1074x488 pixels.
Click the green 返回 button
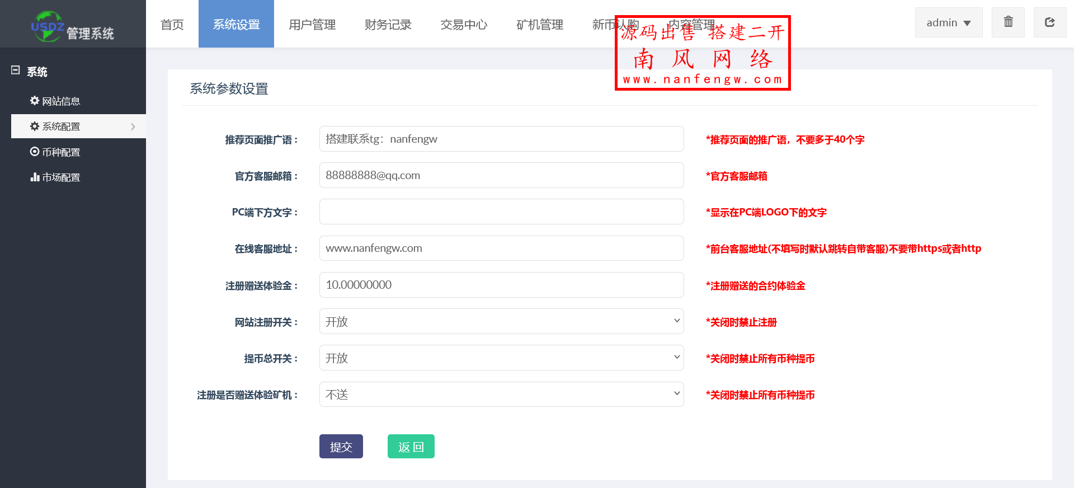[411, 447]
